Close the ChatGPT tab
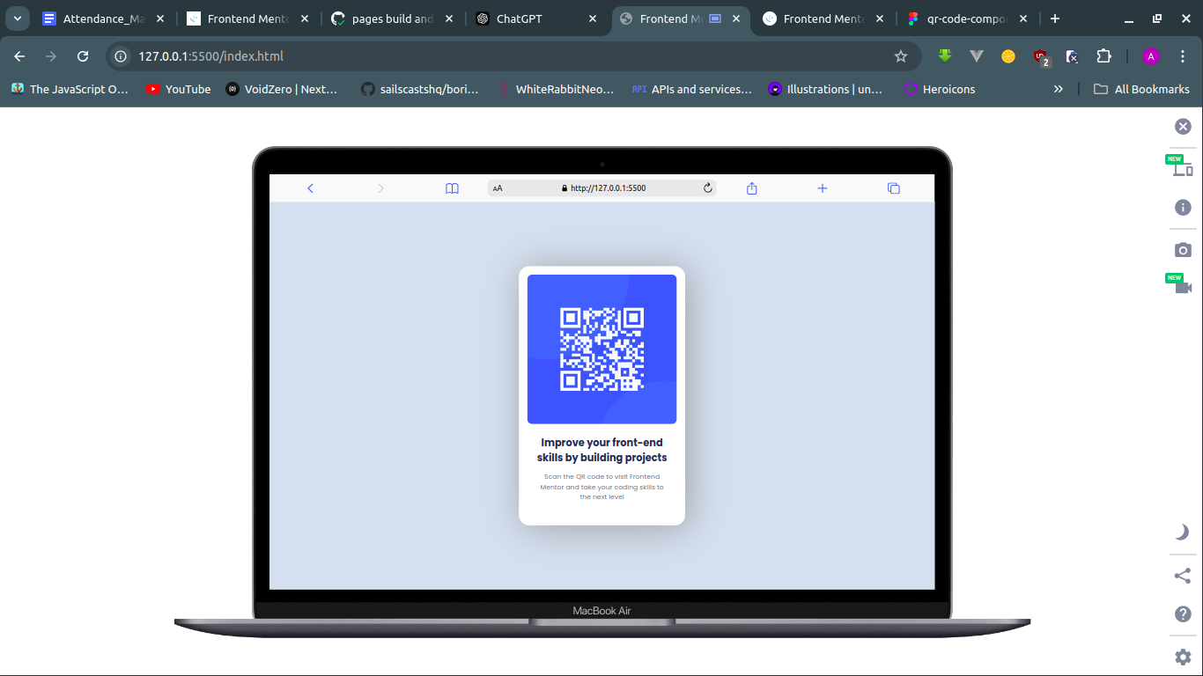 pyautogui.click(x=593, y=18)
